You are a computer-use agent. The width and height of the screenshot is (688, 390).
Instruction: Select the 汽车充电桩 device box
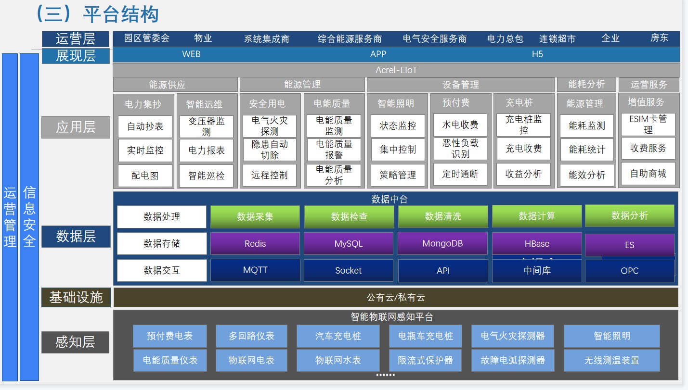pyautogui.click(x=338, y=336)
